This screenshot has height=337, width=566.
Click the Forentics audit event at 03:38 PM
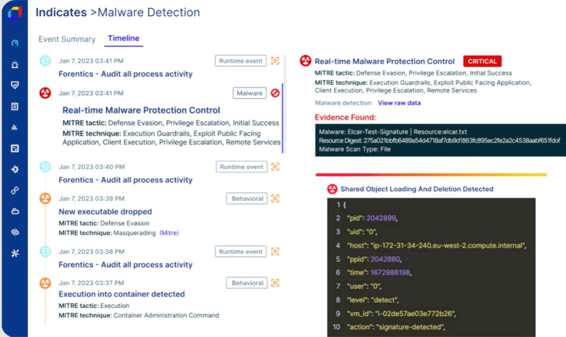click(x=125, y=265)
